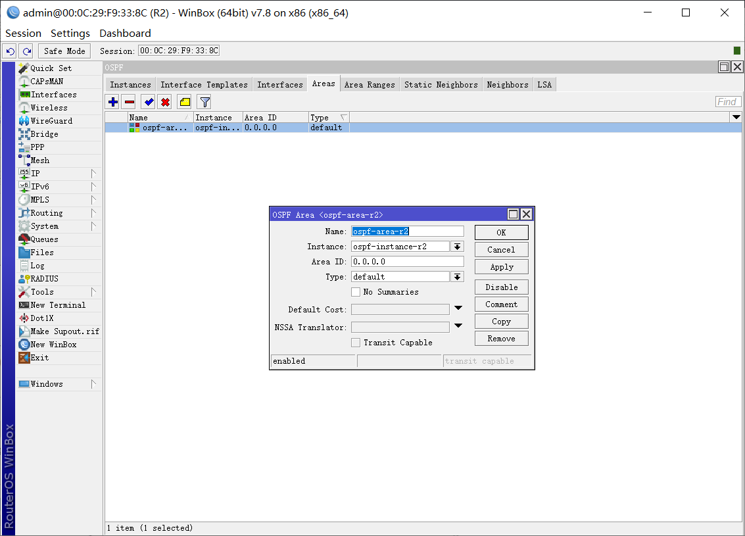Screen dimensions: 745x536
Task: Open the Instance dropdown in dialog
Action: (457, 247)
